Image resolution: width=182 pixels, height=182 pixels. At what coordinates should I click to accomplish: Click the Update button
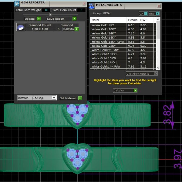coord(33,19)
